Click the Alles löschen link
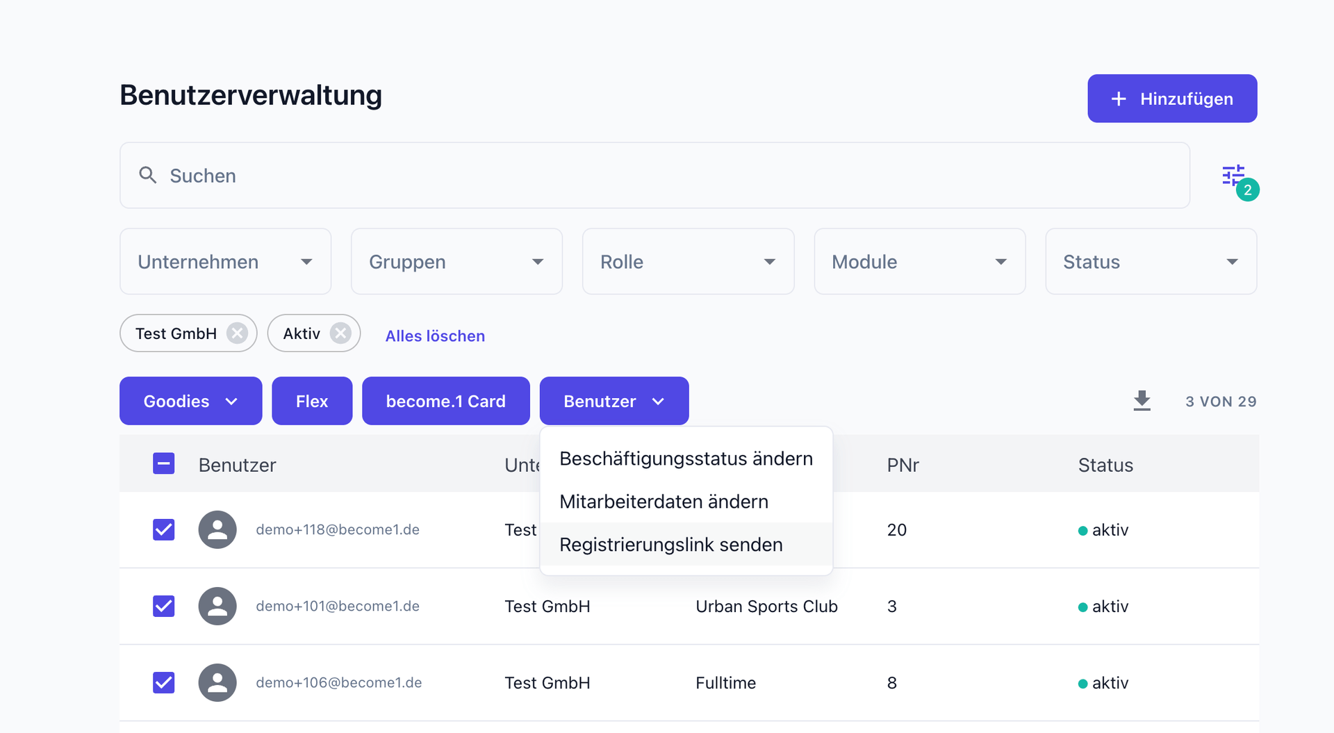Screen dimensions: 1334x733 pos(435,336)
